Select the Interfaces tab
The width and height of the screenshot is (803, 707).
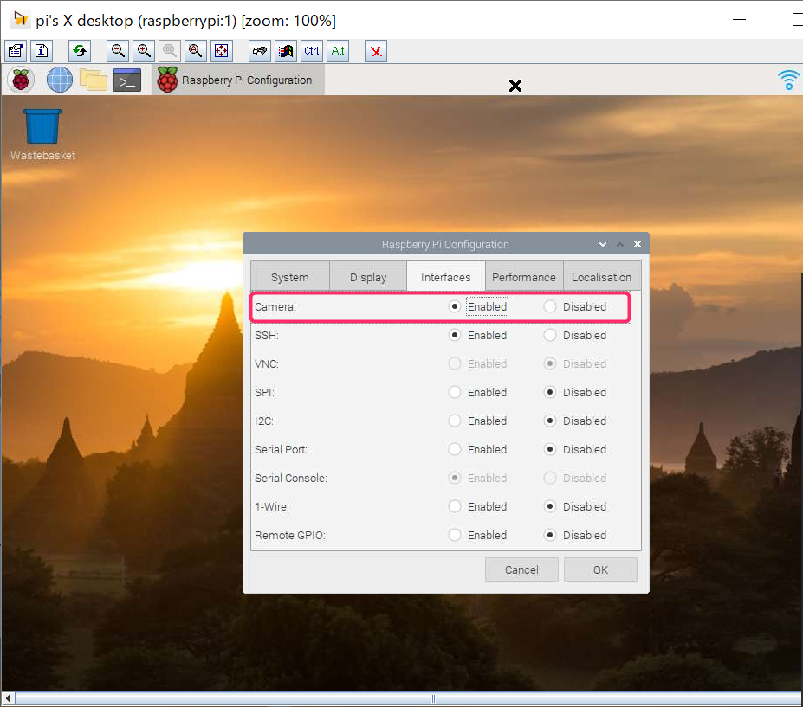pos(445,277)
